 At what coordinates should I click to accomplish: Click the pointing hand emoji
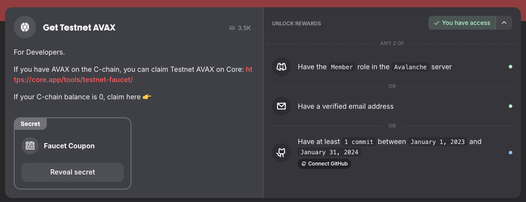coord(147,97)
